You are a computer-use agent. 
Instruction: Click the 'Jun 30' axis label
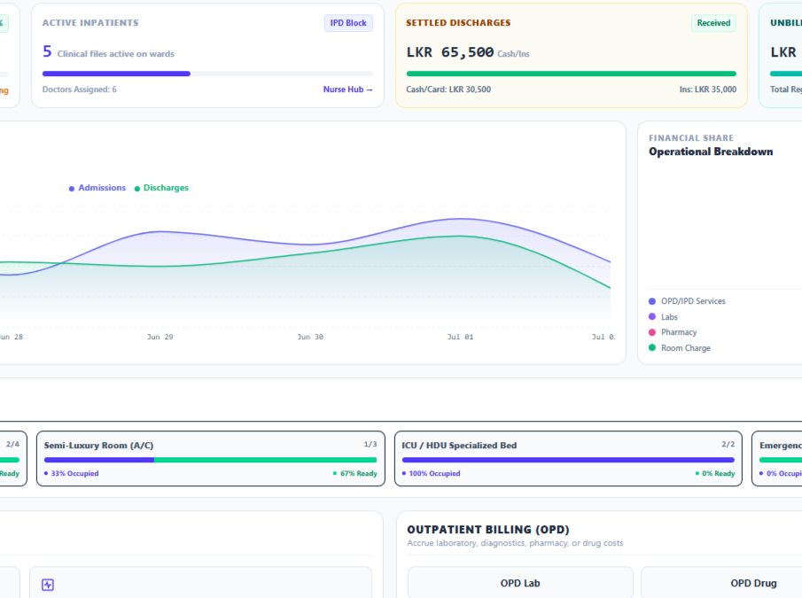point(310,337)
